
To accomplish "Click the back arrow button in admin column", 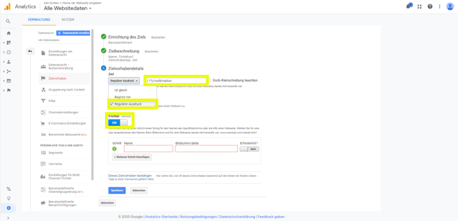I will (x=31, y=52).
